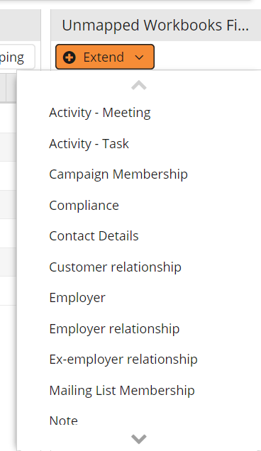Select Activity - Meeting from the list
The height and width of the screenshot is (451, 261).
pyautogui.click(x=100, y=113)
